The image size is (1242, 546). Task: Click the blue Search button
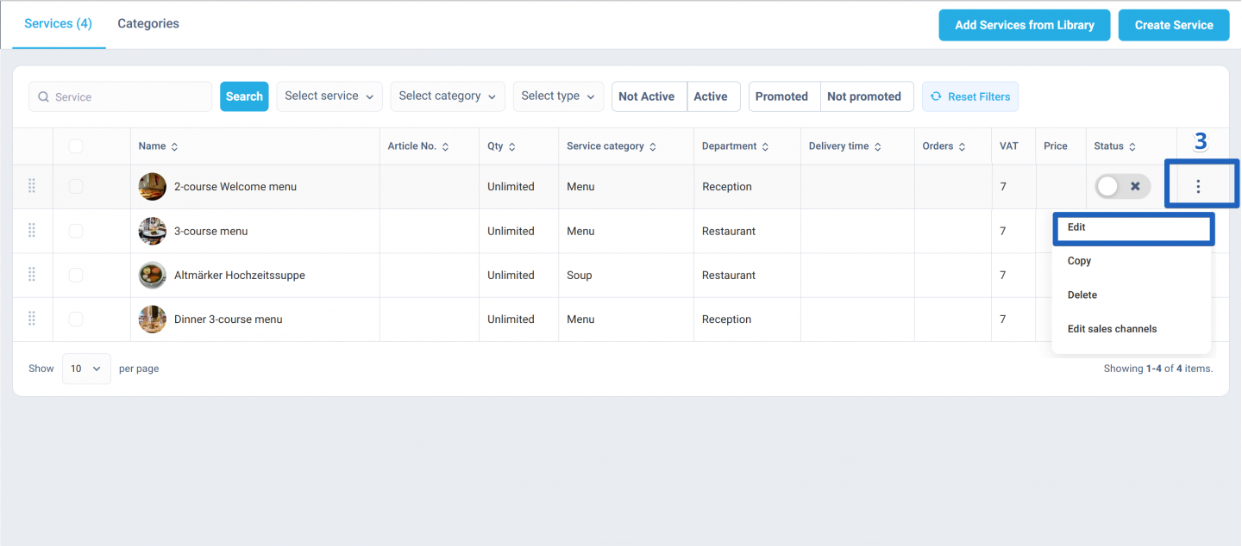244,96
